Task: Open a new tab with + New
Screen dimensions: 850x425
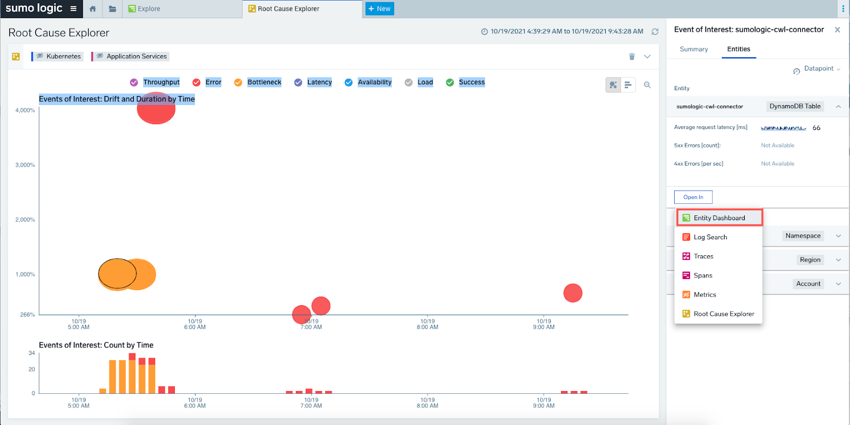Action: point(379,9)
